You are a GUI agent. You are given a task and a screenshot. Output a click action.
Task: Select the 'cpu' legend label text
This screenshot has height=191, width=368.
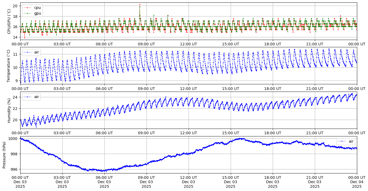click(x=38, y=8)
